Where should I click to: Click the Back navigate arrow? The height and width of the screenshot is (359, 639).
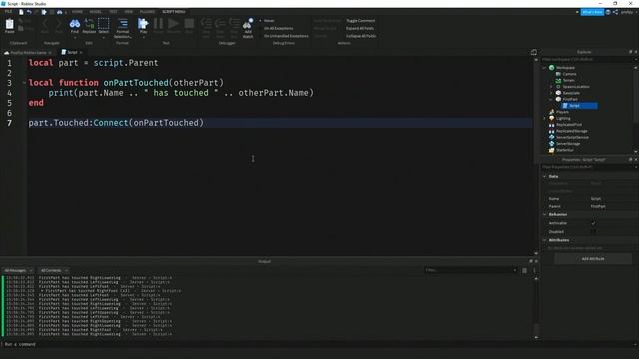point(44,24)
